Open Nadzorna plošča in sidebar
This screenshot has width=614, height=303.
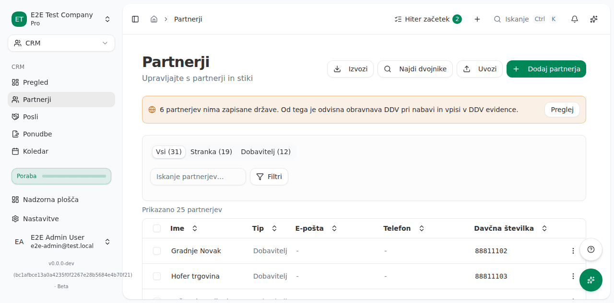tap(61, 200)
